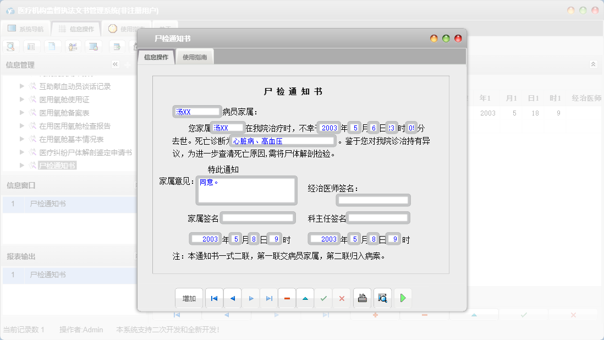Collapse the right panel using the top-right chevron
Screen dimensions: 604x340
[593, 64]
